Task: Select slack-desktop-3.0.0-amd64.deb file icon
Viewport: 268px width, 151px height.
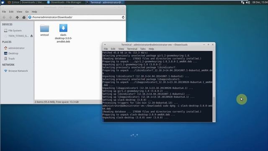Action: click(63, 28)
